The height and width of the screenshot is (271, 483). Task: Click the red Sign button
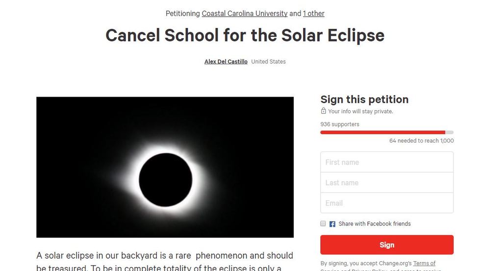coord(387,245)
